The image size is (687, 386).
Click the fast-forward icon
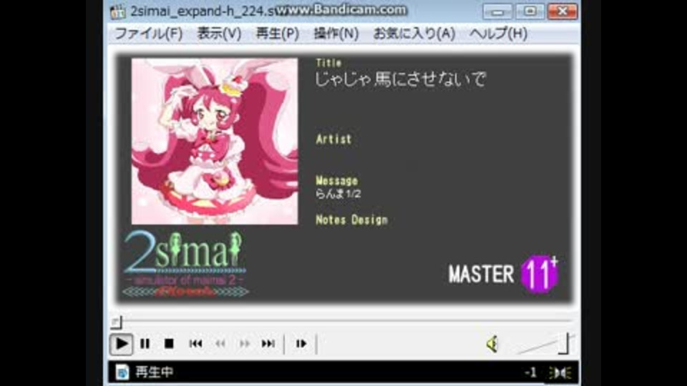coord(245,344)
